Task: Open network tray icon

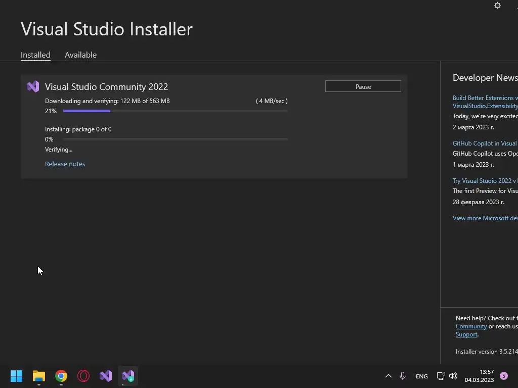Action: [441, 376]
